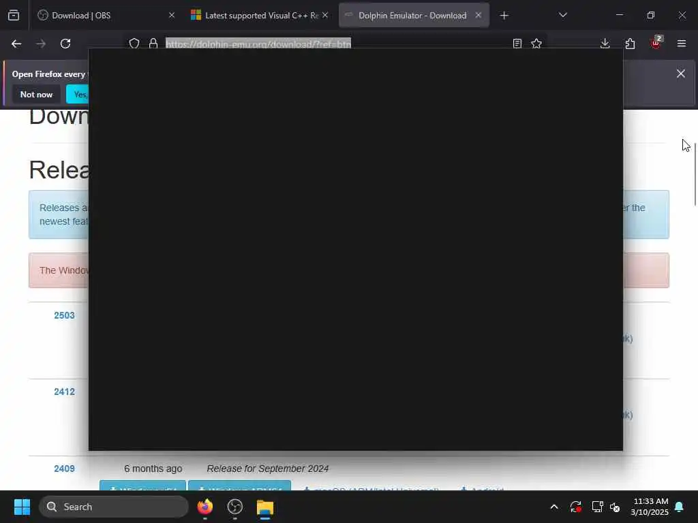This screenshot has height=523, width=698.
Task: Click the sync tray icon
Action: pos(575,507)
